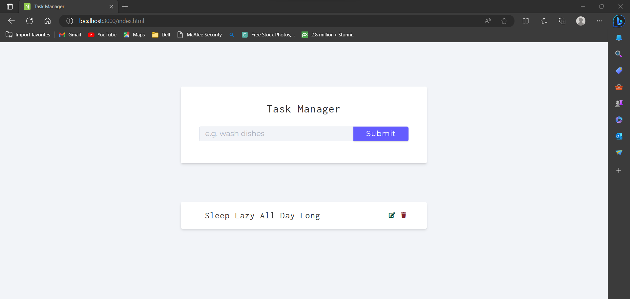Open the 'Sleep Lazy All Day Long' task text
The width and height of the screenshot is (630, 299).
coord(262,216)
